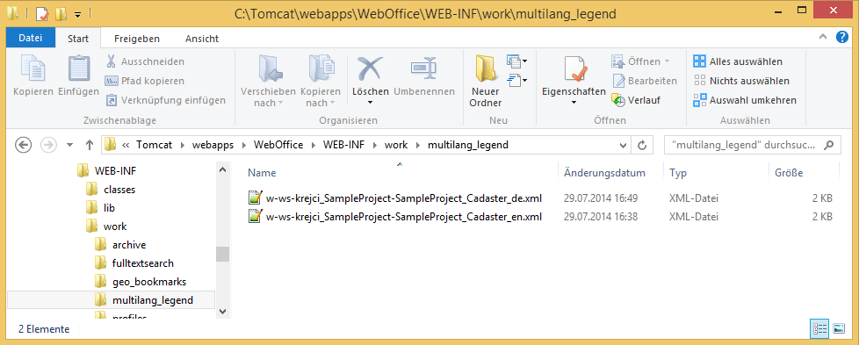Screen dimensions: 859x345
Task: Select lib folder in the tree
Action: pyautogui.click(x=100, y=208)
